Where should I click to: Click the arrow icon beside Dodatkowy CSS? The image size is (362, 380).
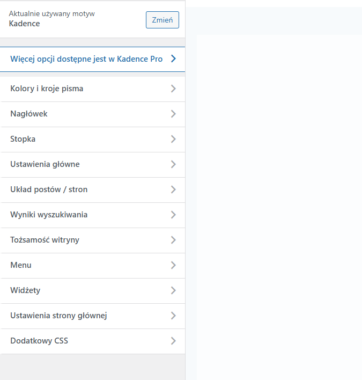click(x=173, y=341)
